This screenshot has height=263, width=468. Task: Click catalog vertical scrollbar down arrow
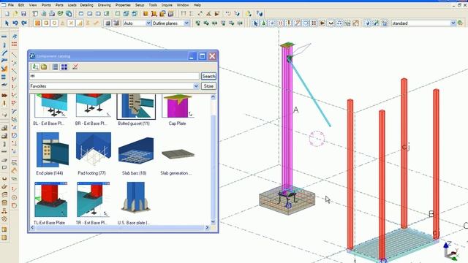coord(213,222)
